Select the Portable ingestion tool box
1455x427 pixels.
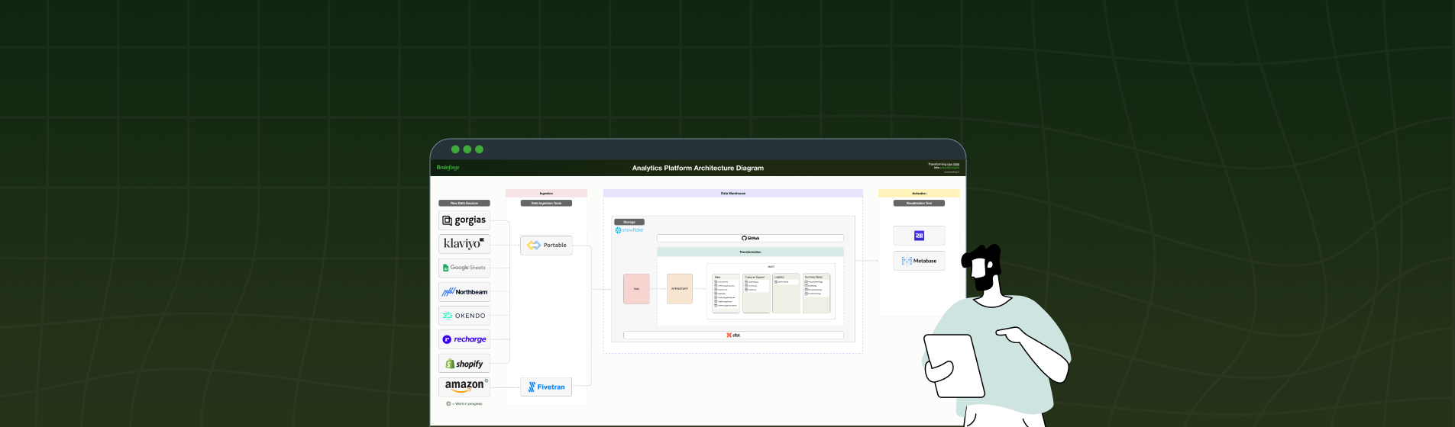click(x=546, y=246)
